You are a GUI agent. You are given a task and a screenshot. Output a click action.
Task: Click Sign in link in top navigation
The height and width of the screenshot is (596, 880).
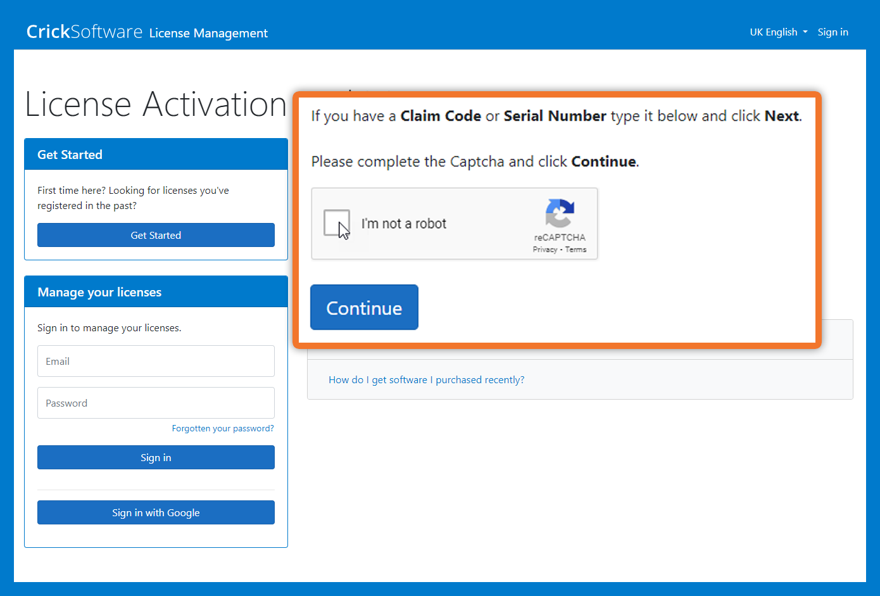coord(833,32)
